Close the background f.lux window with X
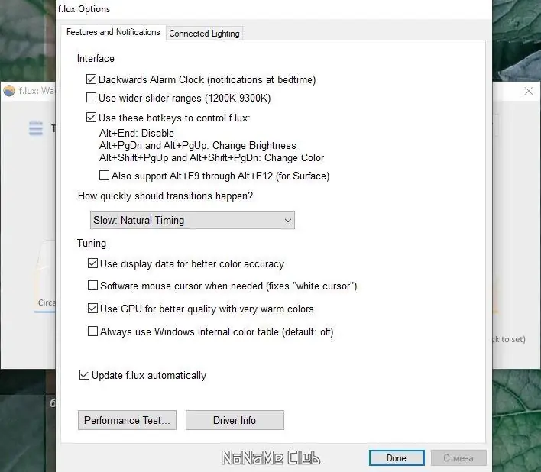This screenshot has width=541, height=472. pos(528,91)
